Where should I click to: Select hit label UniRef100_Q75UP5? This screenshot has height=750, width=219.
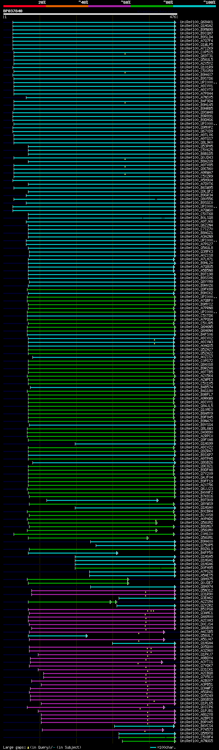[x=196, y=545]
